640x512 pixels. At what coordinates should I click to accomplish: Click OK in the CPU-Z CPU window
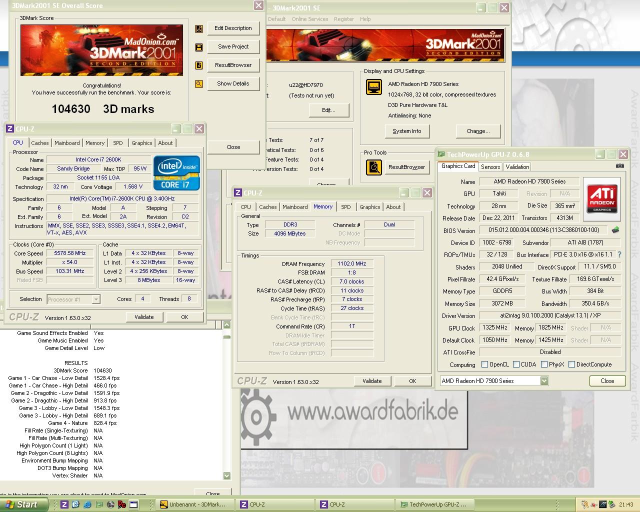tap(184, 317)
